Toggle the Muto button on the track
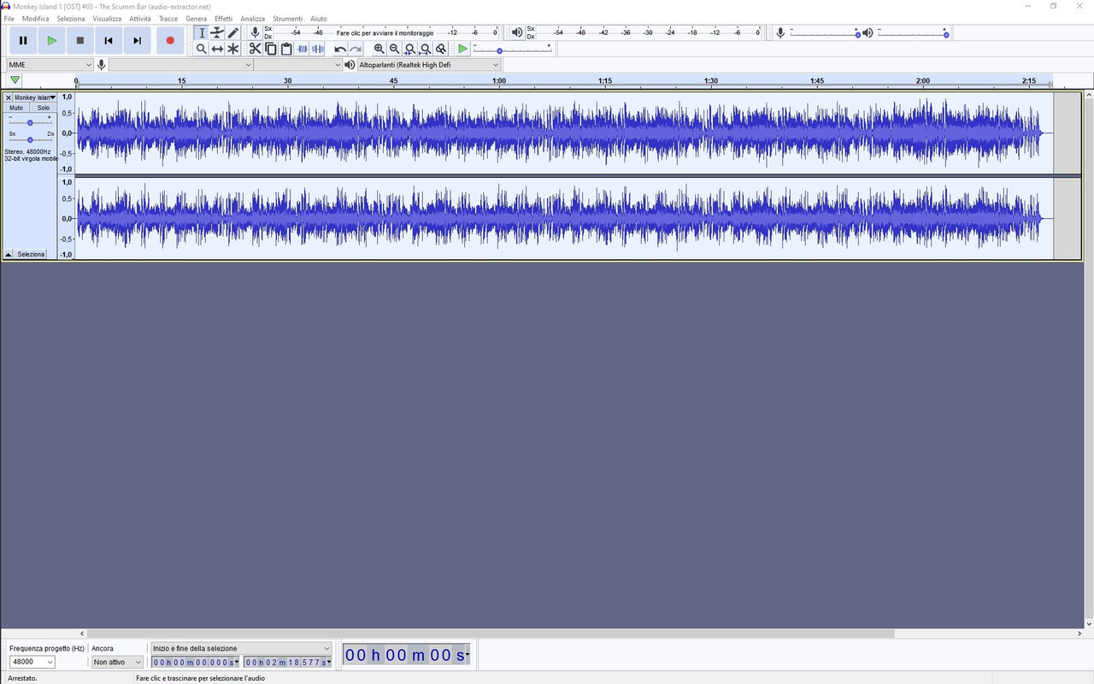1094x684 pixels. click(x=16, y=108)
